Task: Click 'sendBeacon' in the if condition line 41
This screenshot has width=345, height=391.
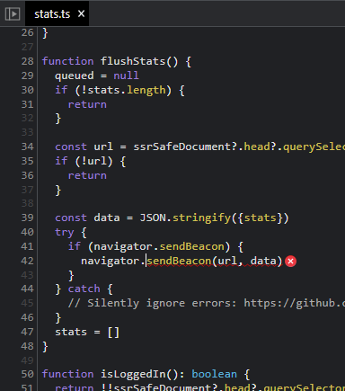Action: coord(191,246)
